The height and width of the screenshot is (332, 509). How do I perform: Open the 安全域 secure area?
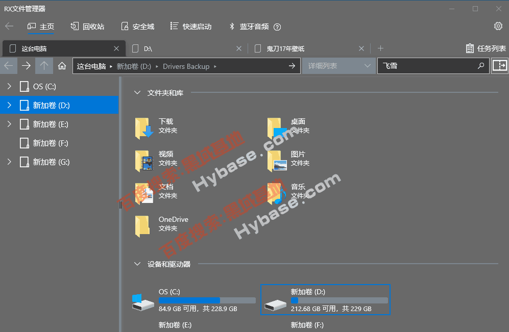click(137, 27)
